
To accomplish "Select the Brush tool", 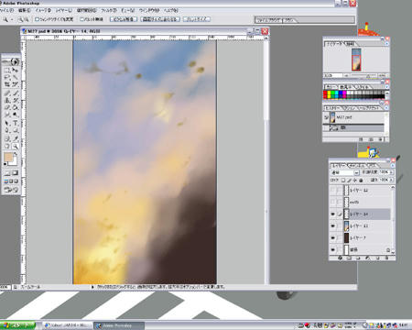I will click(x=15, y=93).
